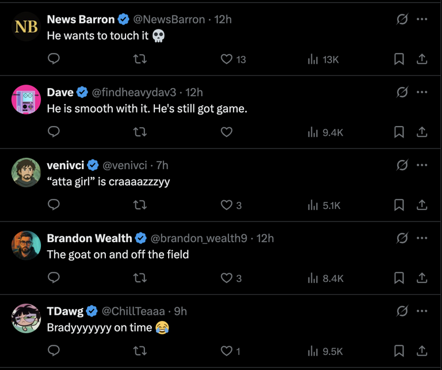442x370 pixels.
Task: Click the 9h timestamp on TDawg's tweet
Action: 181,311
